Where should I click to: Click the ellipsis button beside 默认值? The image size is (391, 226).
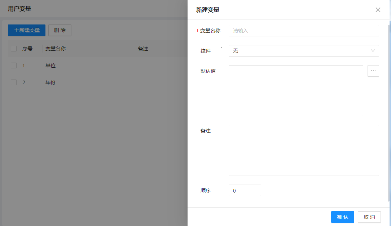(x=373, y=71)
